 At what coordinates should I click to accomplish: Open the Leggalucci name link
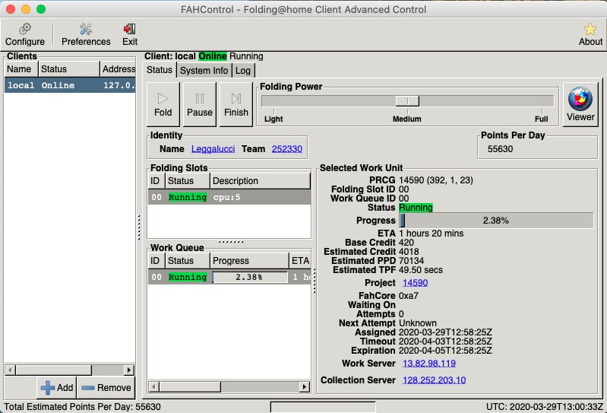point(213,149)
